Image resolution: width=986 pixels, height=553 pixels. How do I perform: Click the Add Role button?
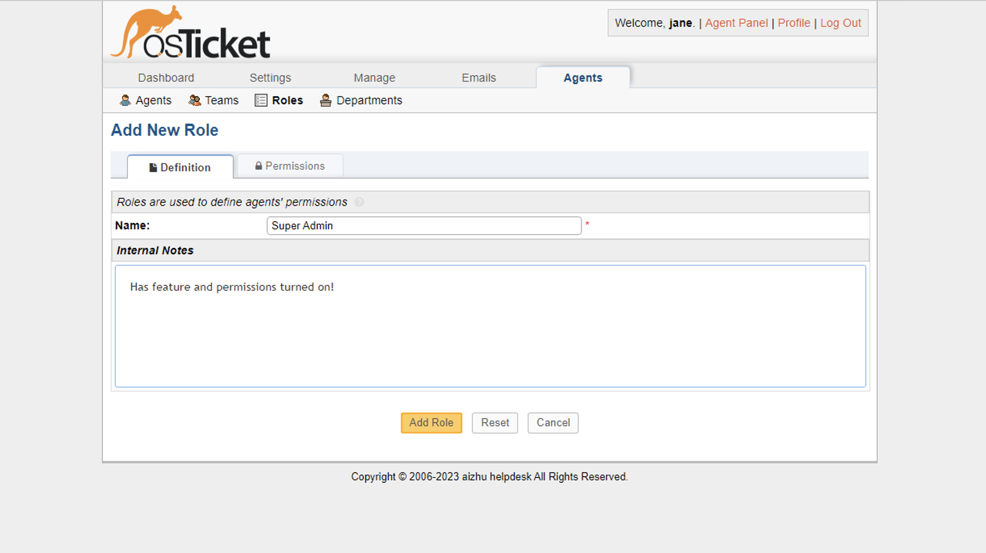coord(431,422)
